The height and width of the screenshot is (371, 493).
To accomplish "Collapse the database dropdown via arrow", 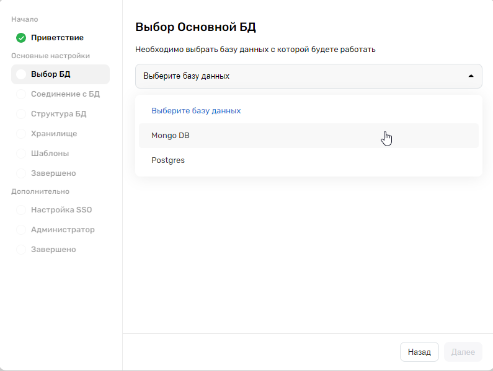I will point(471,76).
